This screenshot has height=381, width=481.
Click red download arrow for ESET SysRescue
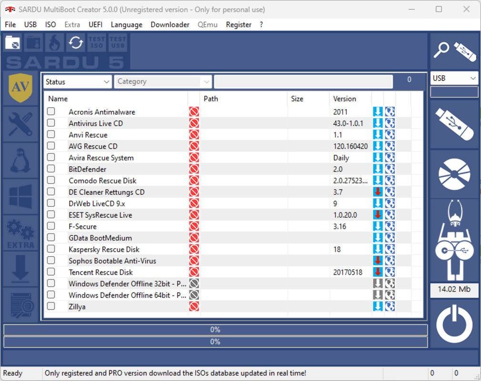(378, 214)
